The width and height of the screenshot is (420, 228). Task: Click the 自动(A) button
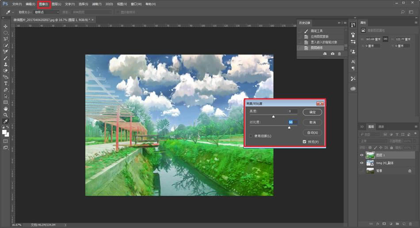312,132
